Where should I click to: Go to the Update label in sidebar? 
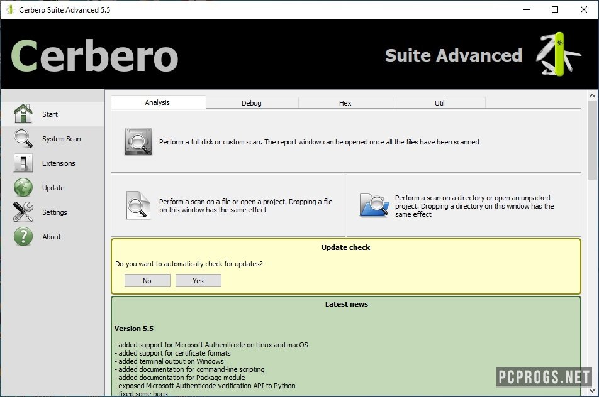53,188
